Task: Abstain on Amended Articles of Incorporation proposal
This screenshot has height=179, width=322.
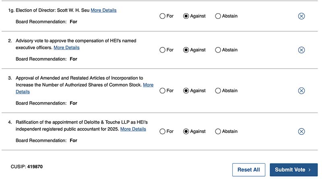Action: coord(218,91)
